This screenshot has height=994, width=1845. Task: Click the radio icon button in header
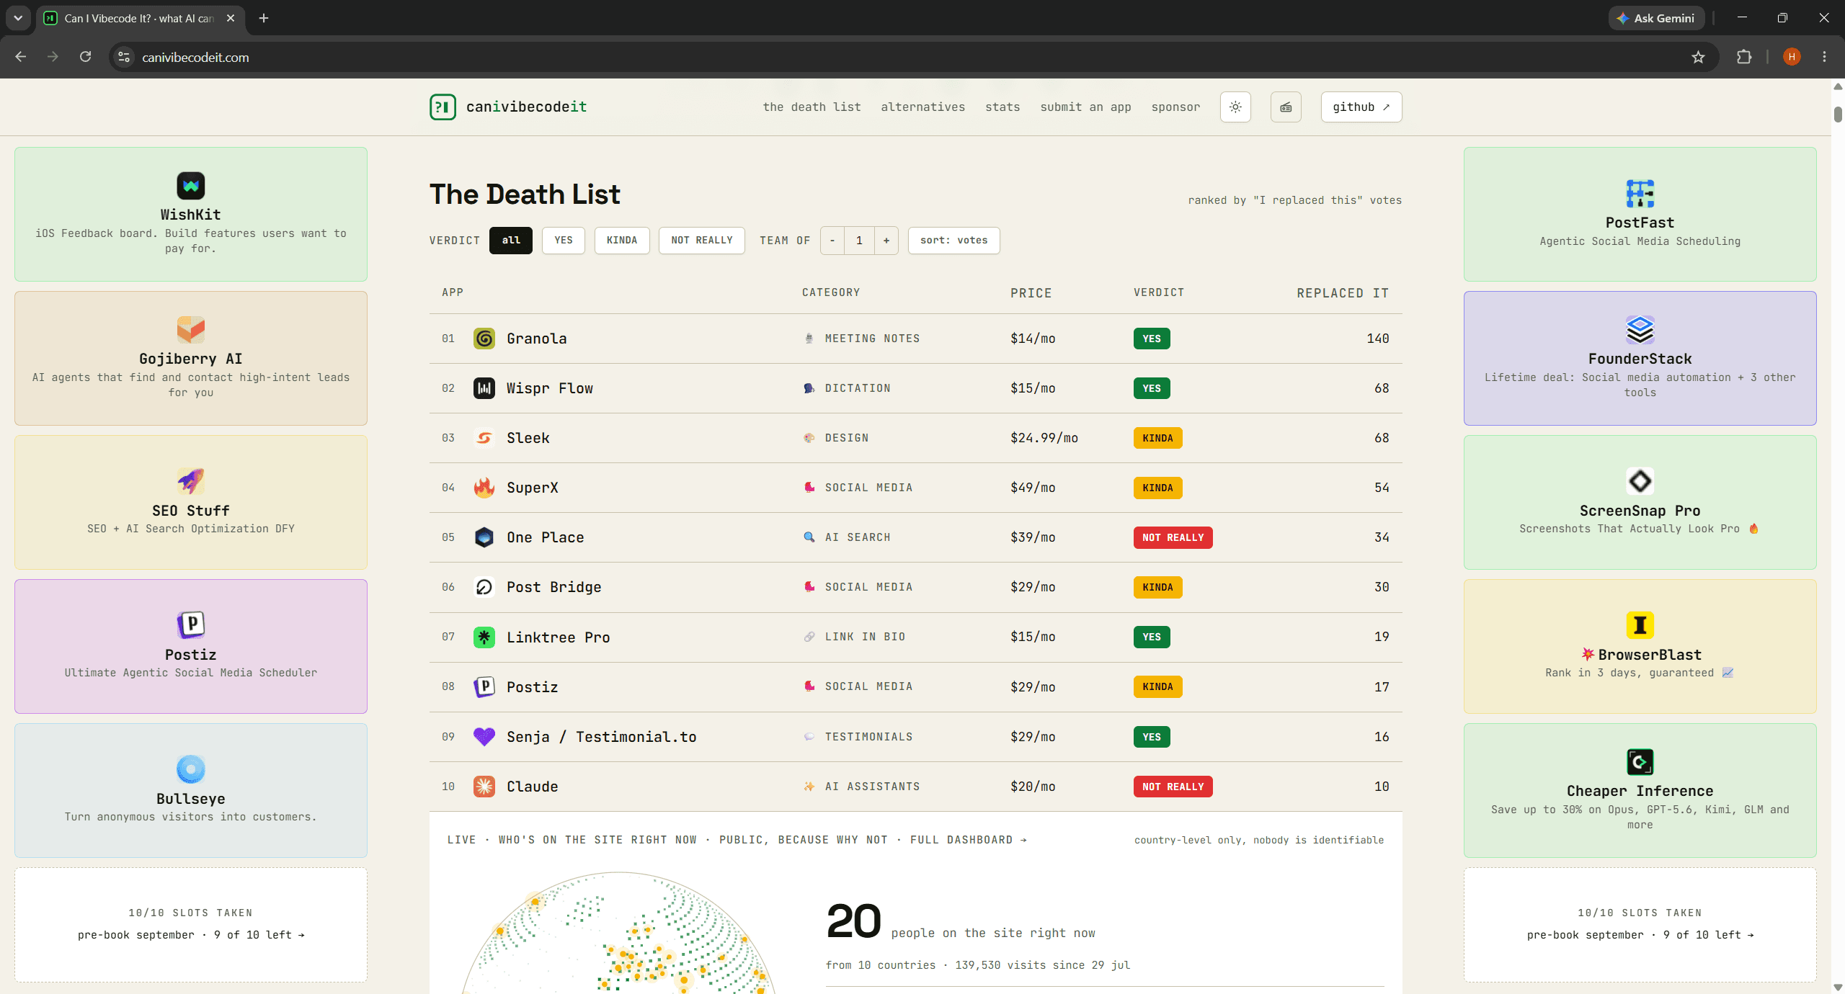(1286, 107)
